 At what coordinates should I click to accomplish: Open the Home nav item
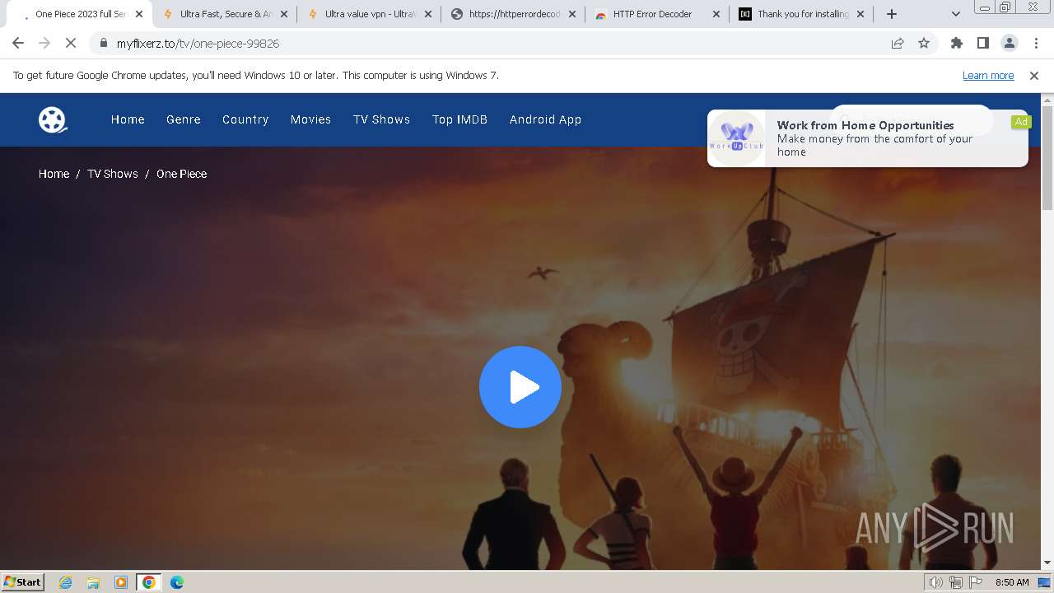[x=128, y=119]
